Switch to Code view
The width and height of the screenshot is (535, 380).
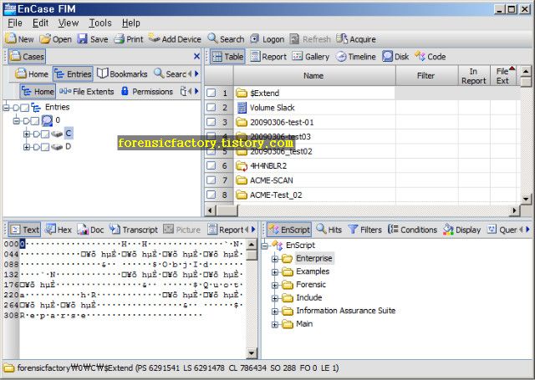[x=431, y=57]
